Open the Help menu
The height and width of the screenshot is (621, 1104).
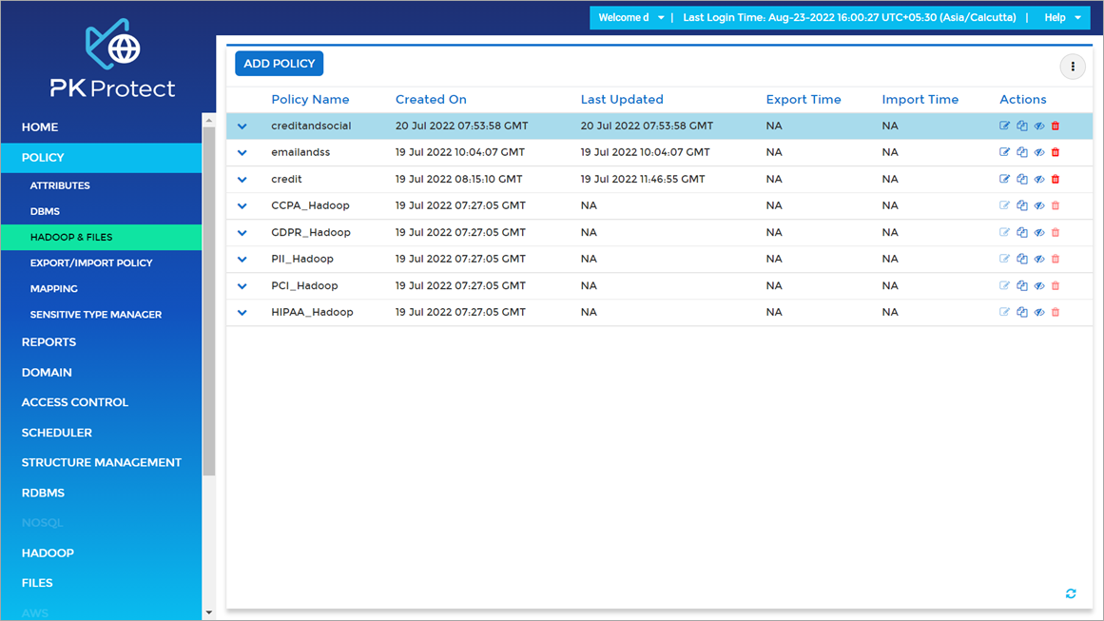pos(1062,17)
